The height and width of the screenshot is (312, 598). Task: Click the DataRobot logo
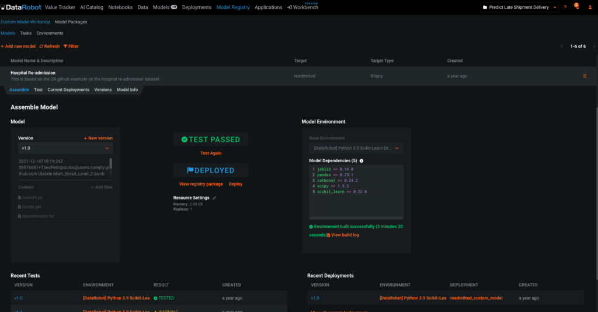click(21, 7)
